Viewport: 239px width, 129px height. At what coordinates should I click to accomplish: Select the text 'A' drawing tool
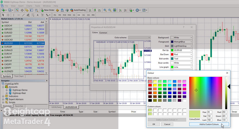37,15
